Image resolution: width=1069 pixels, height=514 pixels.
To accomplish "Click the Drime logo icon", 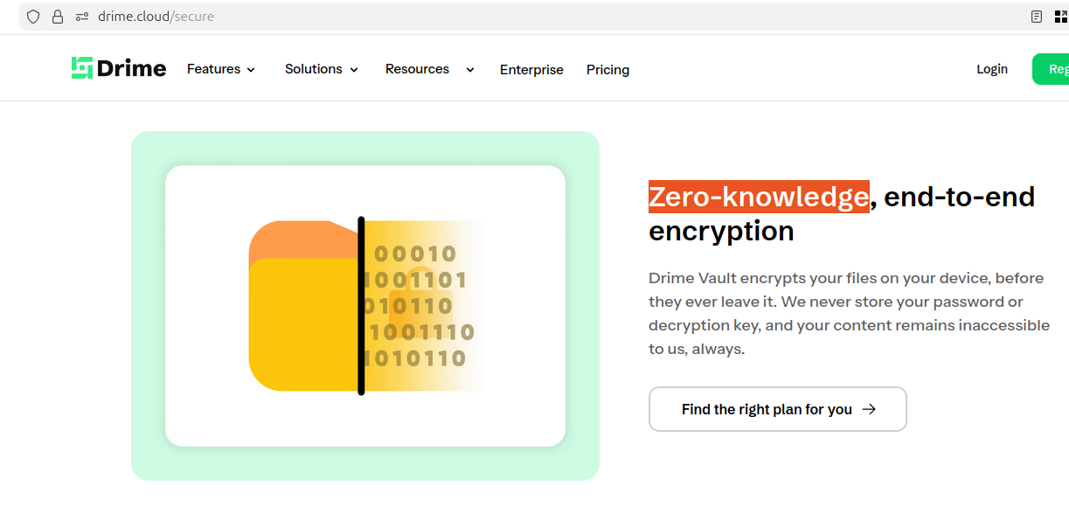I will pyautogui.click(x=82, y=68).
